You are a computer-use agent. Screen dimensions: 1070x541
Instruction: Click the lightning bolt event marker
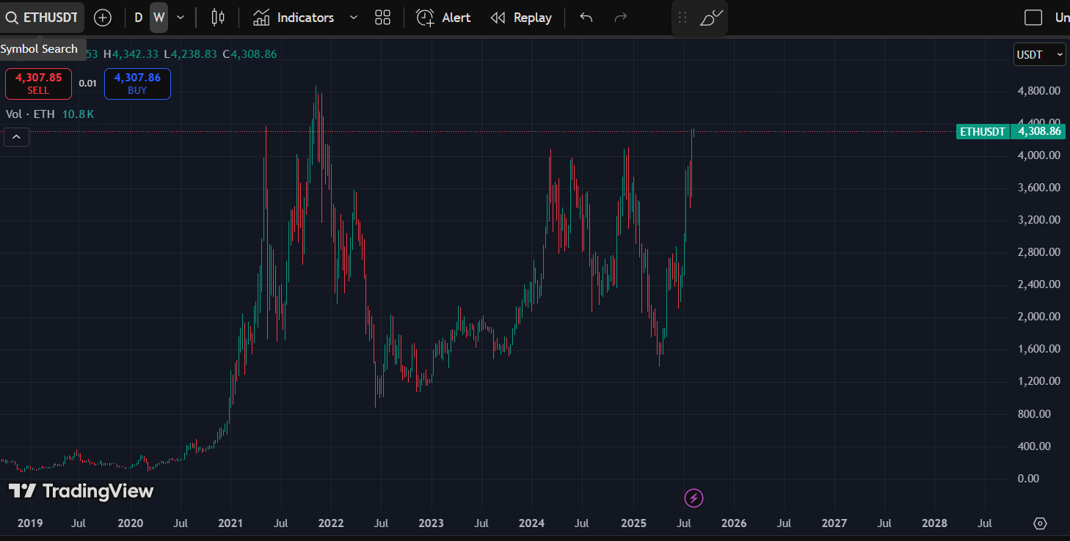[694, 498]
